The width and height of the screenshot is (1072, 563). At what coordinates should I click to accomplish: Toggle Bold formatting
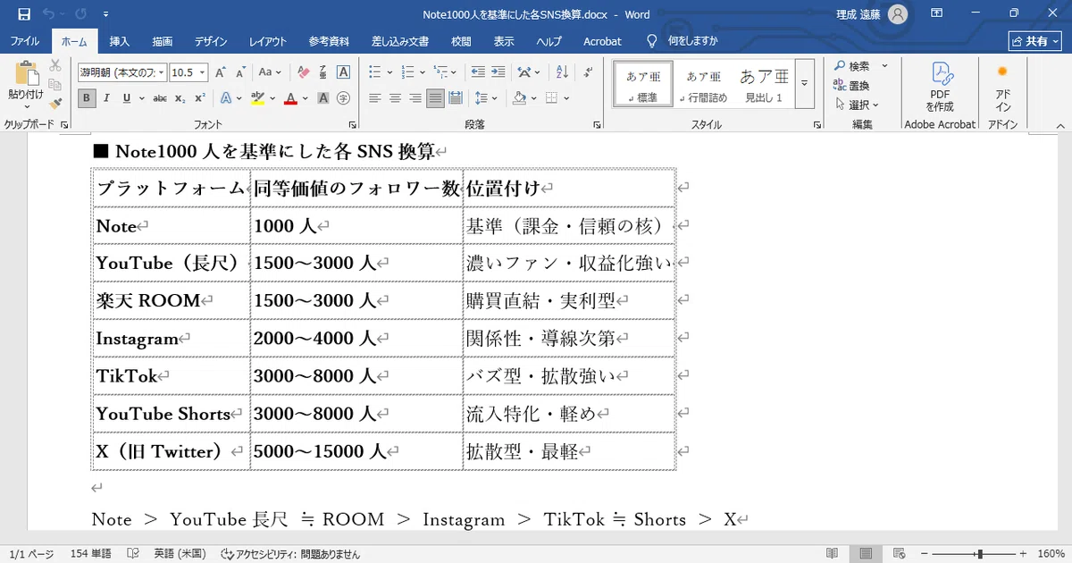point(87,98)
